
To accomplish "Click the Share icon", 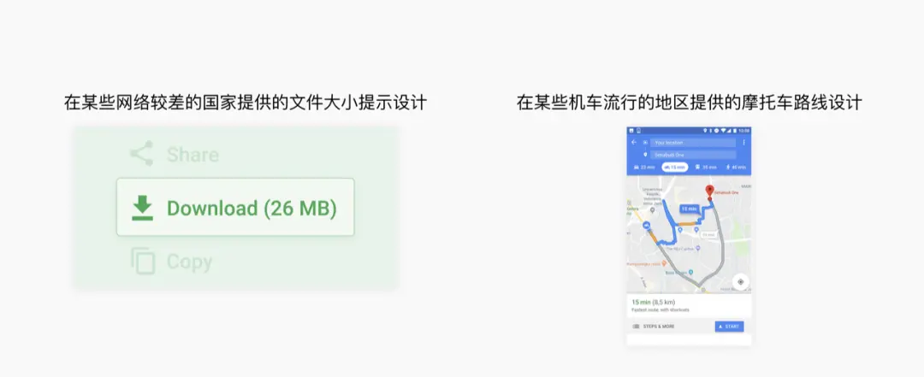I will (x=141, y=154).
